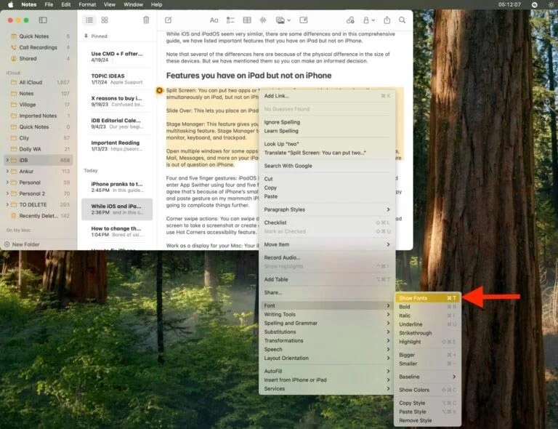
Task: Choose Add Table in context menu
Action: pos(327,279)
